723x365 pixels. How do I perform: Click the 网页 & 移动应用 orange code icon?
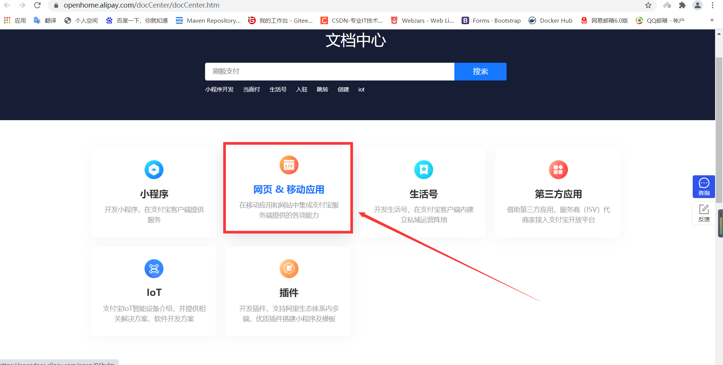(x=289, y=165)
